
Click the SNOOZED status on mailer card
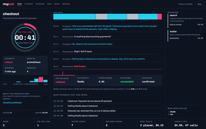pyautogui.click(x=174, y=38)
